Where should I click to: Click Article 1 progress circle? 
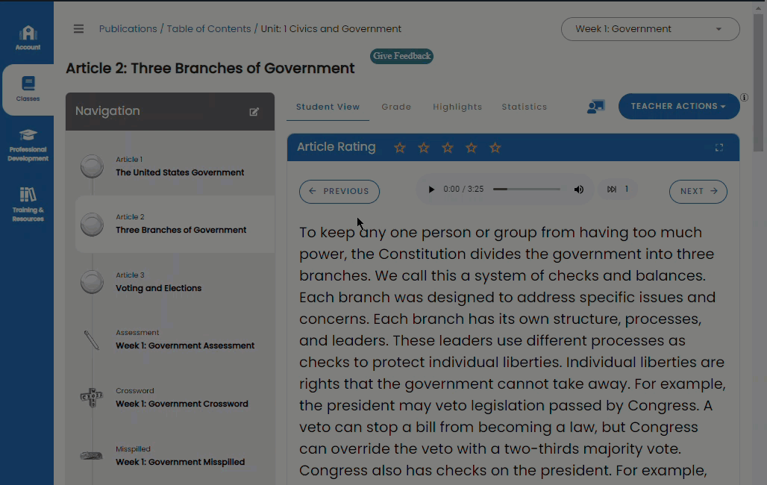pyautogui.click(x=92, y=166)
